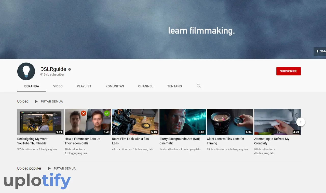Open the Defrost My Creativity thumbnail
Viewport: 326px width, 193px height.
[277, 122]
